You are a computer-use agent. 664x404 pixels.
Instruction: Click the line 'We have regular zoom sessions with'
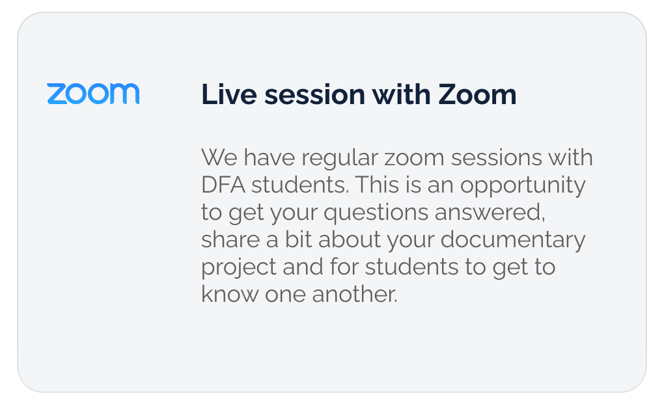[x=397, y=157]
